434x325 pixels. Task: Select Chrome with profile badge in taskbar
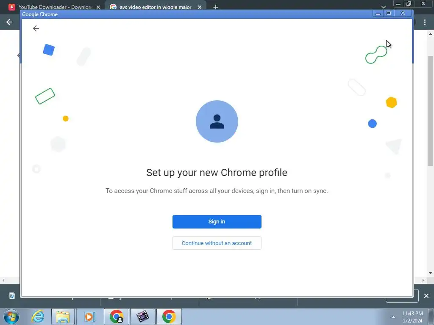tap(117, 317)
